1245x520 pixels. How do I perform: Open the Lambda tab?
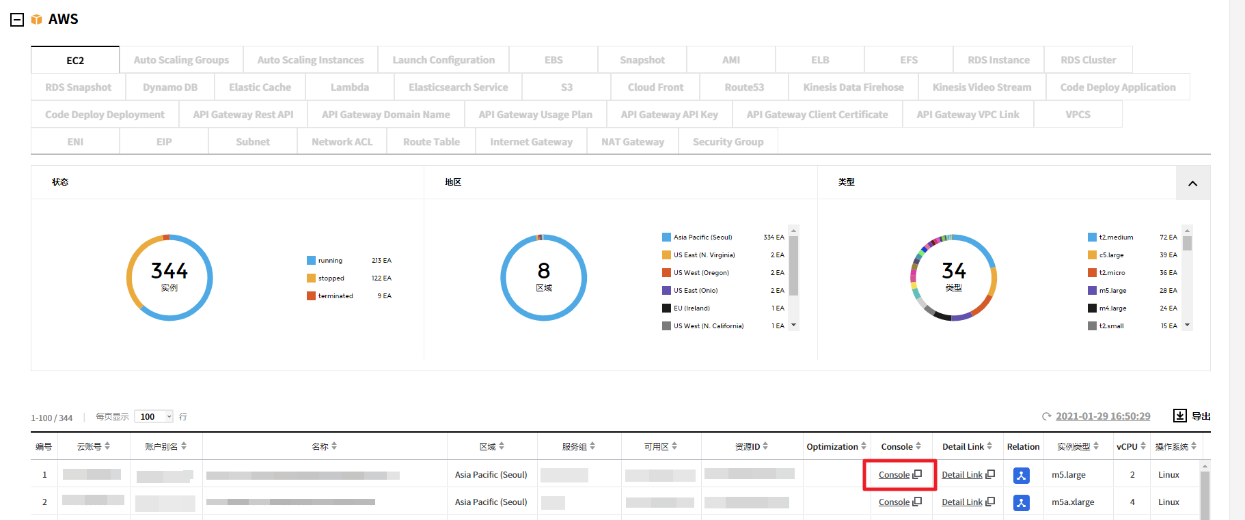(349, 87)
